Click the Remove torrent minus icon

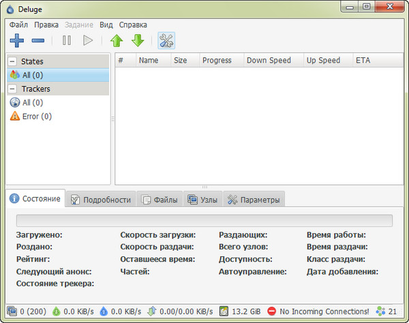point(39,40)
